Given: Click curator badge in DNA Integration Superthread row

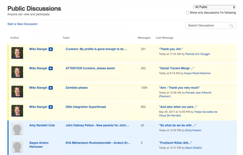Looking at the screenshot, I should point(51,107).
